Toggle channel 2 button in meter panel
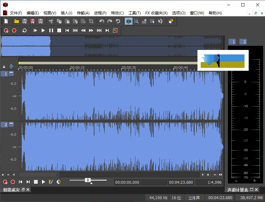This screenshot has width=265, height=202. pyautogui.click(x=243, y=42)
